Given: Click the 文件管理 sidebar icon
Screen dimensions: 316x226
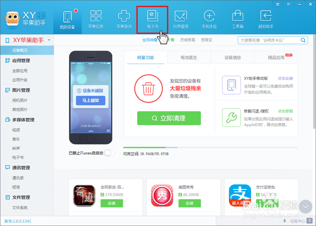Looking at the screenshot, I should tap(8, 197).
